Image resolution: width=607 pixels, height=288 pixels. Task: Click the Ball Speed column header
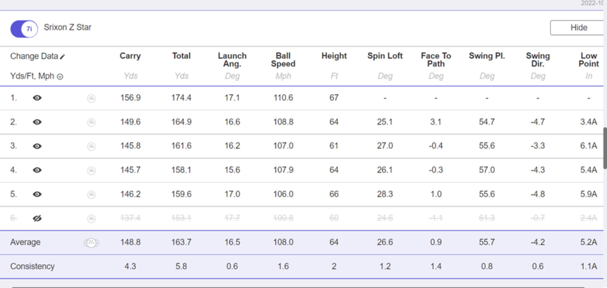point(283,60)
